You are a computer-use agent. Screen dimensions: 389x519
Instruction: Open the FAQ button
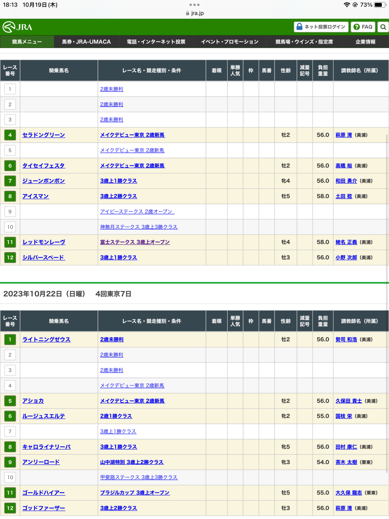(x=363, y=27)
